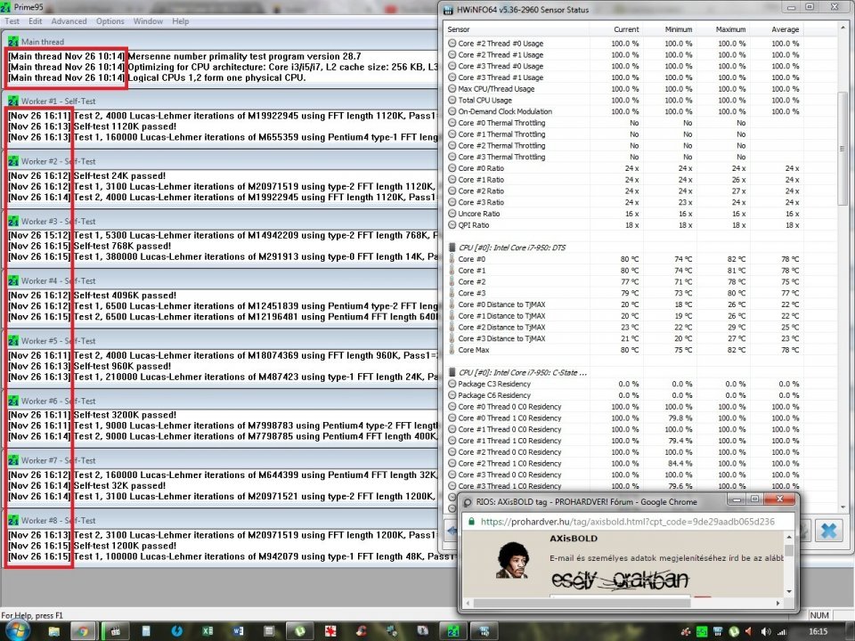Select the 'QPI Ratio' sensor row
855x641 pixels.
pyautogui.click(x=625, y=225)
